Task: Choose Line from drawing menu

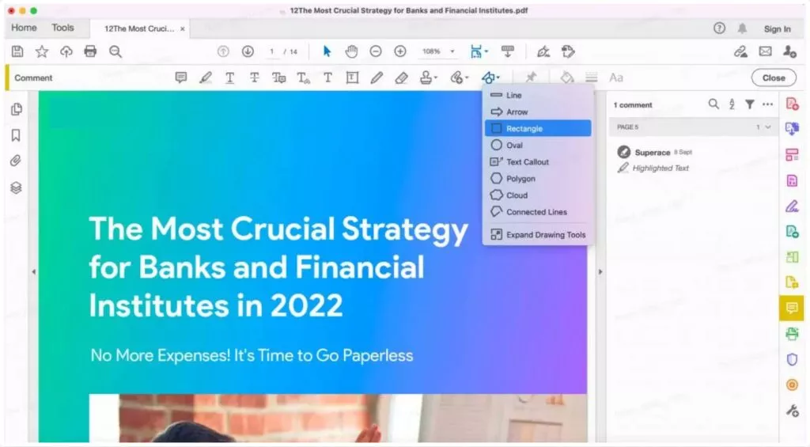Action: [x=538, y=95]
